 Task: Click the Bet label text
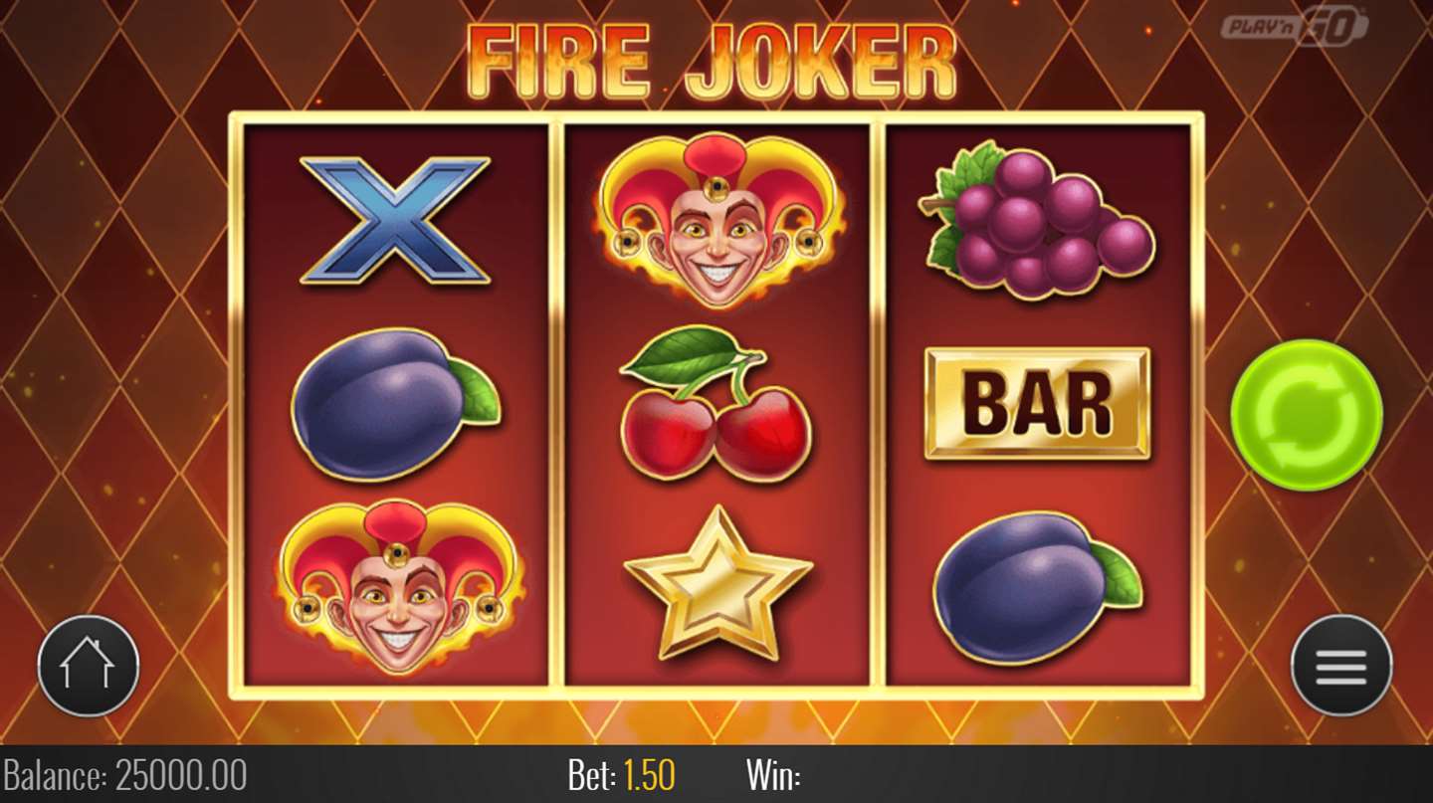pyautogui.click(x=593, y=774)
